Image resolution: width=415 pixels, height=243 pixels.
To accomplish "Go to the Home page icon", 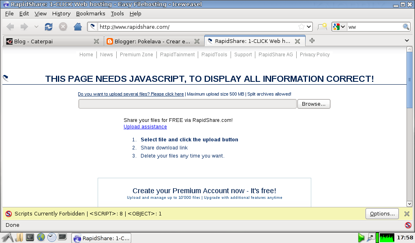I will click(77, 26).
